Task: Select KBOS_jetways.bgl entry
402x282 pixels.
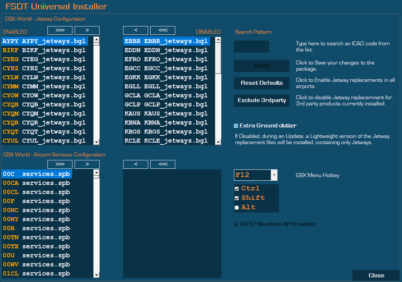Action: (x=167, y=131)
